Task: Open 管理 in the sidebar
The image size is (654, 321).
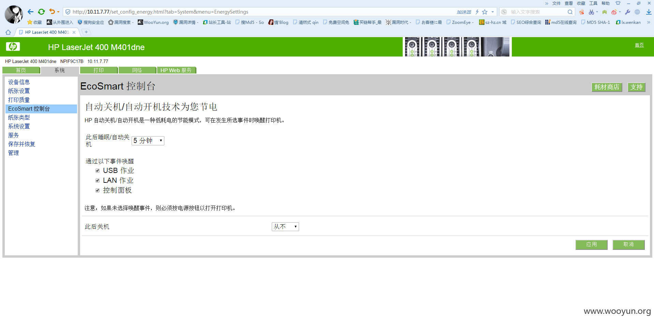Action: pos(14,153)
